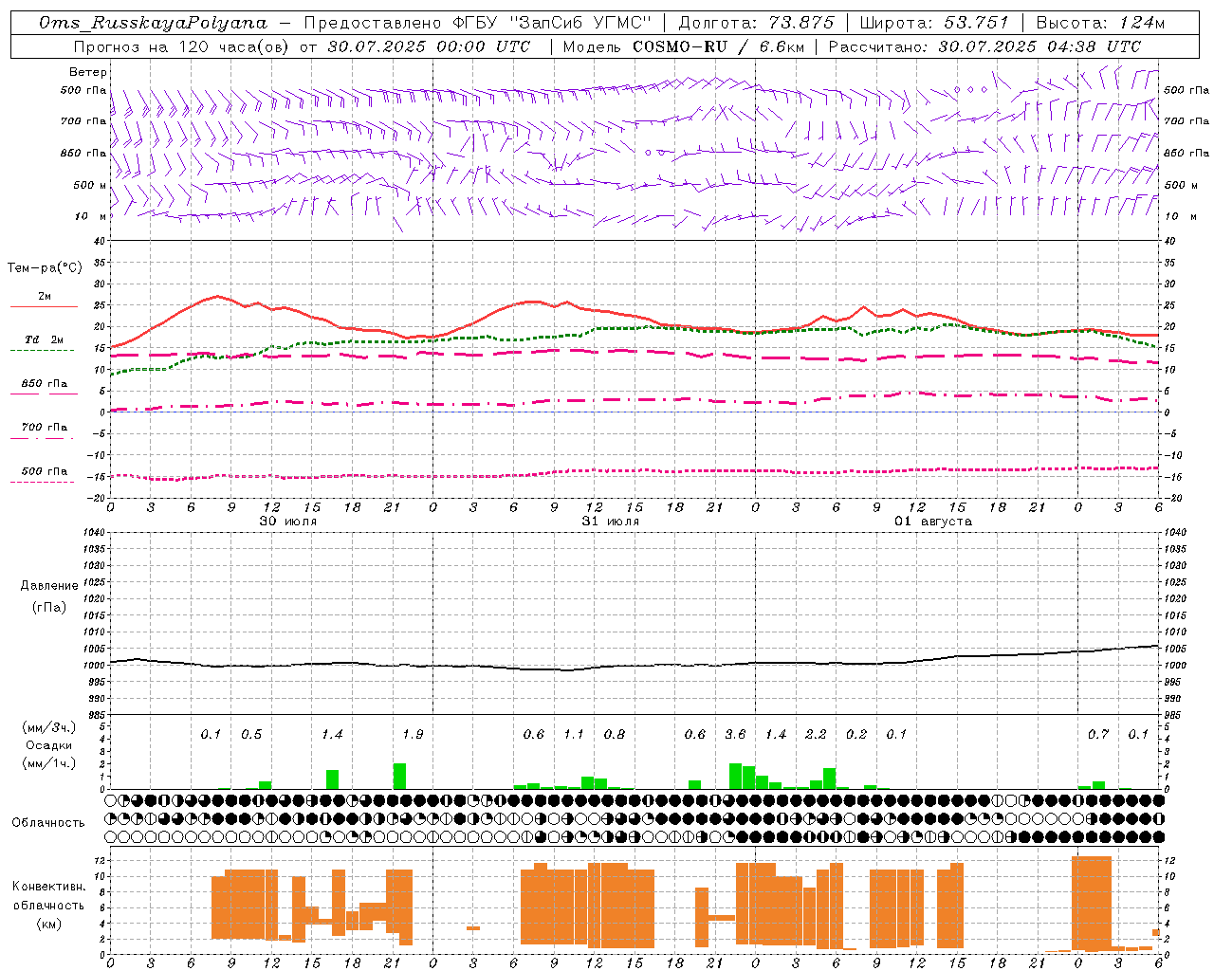Click the 3-hour precipitation value 2.2
This screenshot has height=971, width=1214.
(x=816, y=734)
